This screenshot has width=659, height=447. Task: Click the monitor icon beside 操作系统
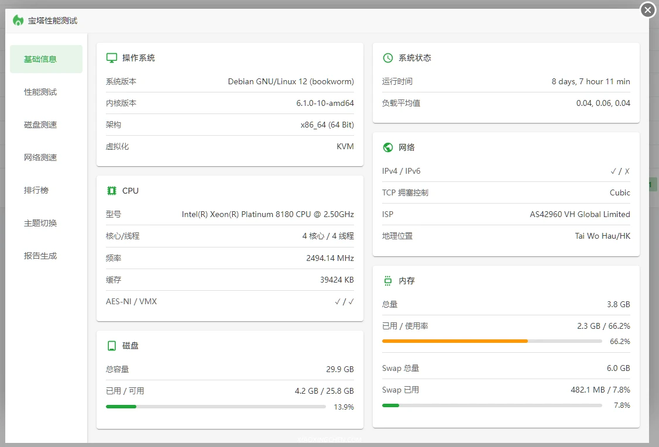click(x=112, y=58)
